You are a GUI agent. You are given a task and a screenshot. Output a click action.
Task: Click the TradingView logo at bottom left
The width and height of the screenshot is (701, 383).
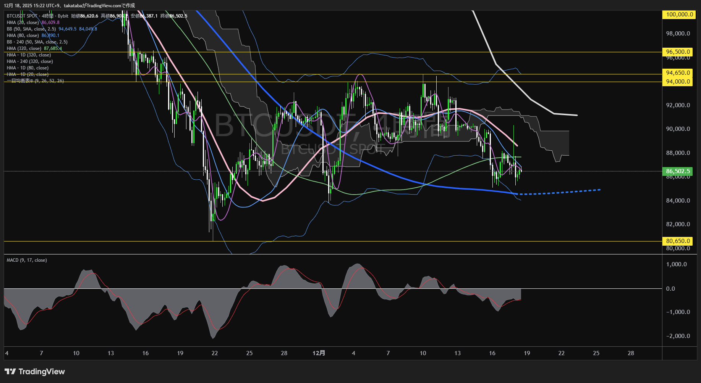coord(35,372)
